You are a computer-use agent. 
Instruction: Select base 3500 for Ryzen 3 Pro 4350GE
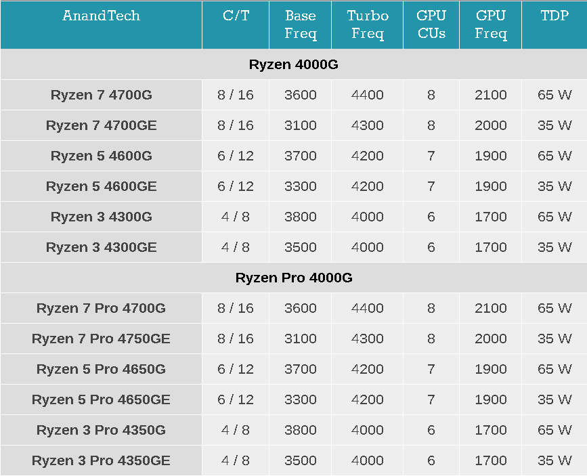[300, 460]
